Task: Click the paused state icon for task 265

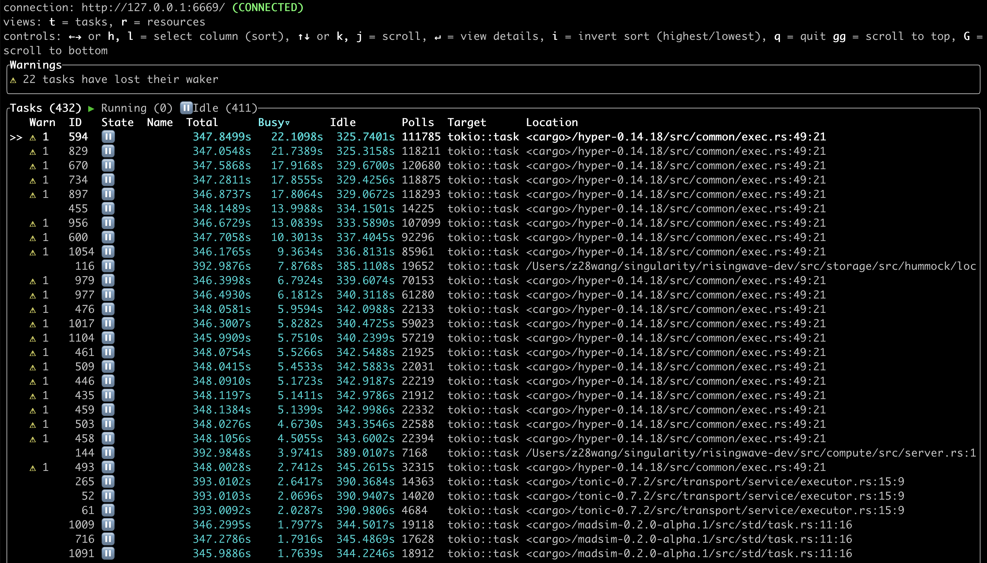Action: click(108, 481)
